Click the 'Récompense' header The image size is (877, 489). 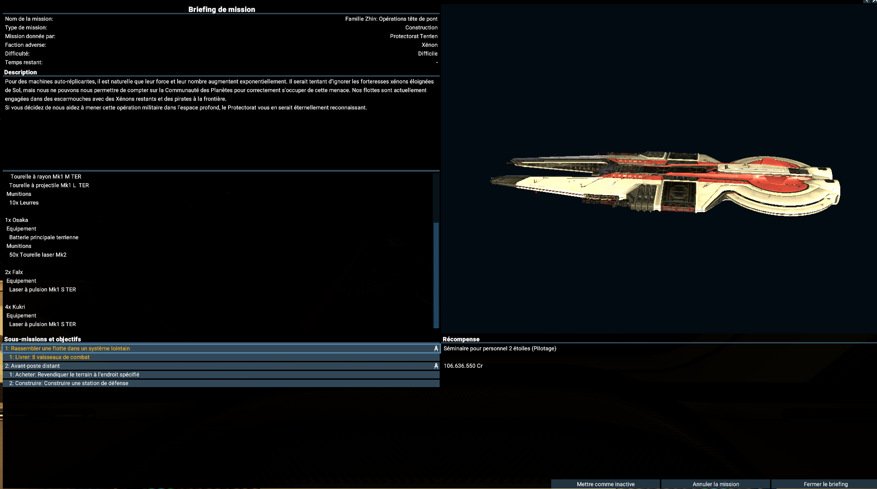point(461,339)
